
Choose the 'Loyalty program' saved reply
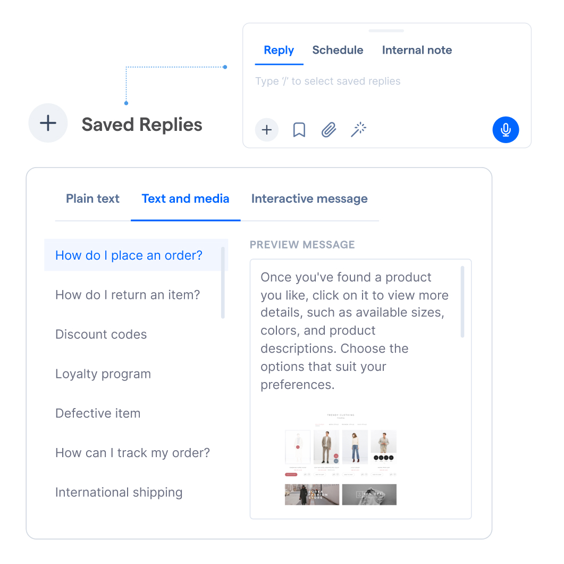click(103, 374)
